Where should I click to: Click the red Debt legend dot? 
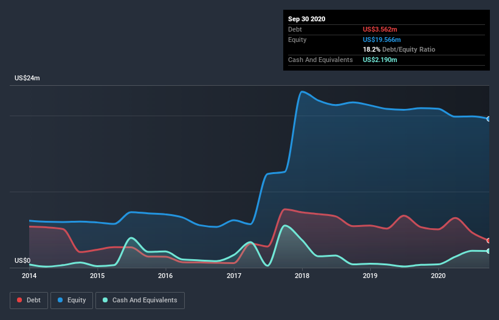pos(19,300)
